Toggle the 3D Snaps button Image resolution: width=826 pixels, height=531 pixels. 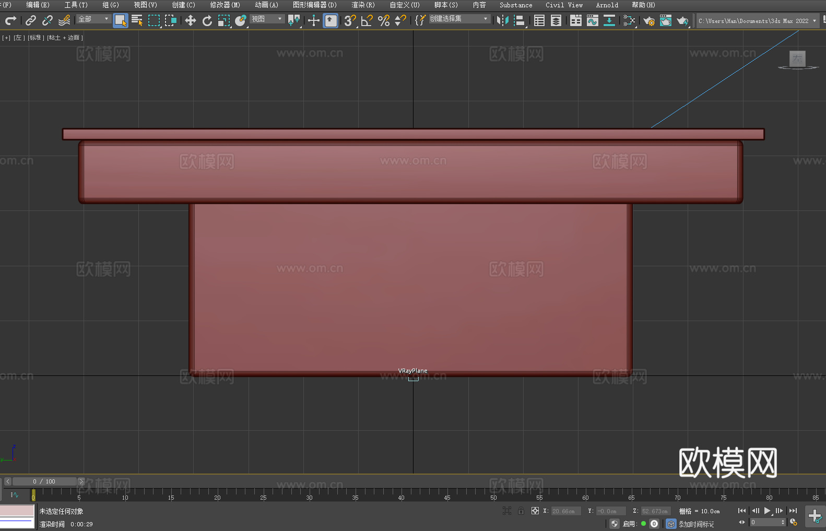[x=350, y=20]
